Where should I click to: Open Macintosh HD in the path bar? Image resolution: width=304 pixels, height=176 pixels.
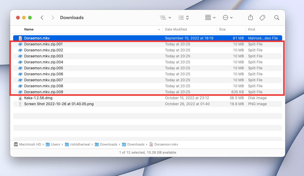tap(28, 144)
